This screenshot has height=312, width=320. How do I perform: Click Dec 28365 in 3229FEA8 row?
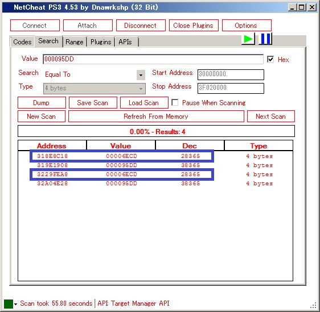(191, 174)
